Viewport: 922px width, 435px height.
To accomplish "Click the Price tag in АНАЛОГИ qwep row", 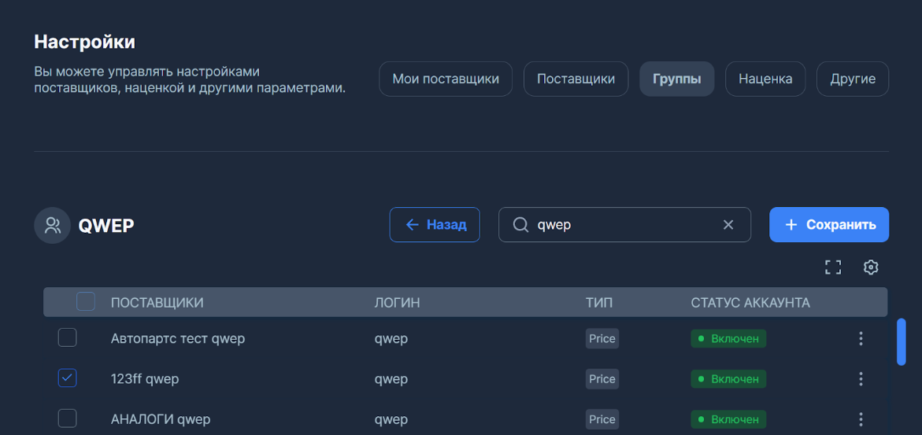I will (x=602, y=420).
